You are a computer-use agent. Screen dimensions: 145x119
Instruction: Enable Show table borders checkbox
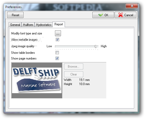57,53
